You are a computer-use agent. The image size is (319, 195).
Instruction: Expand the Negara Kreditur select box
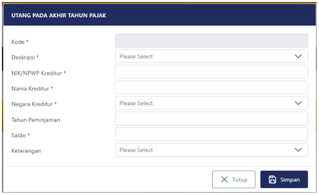(211, 103)
